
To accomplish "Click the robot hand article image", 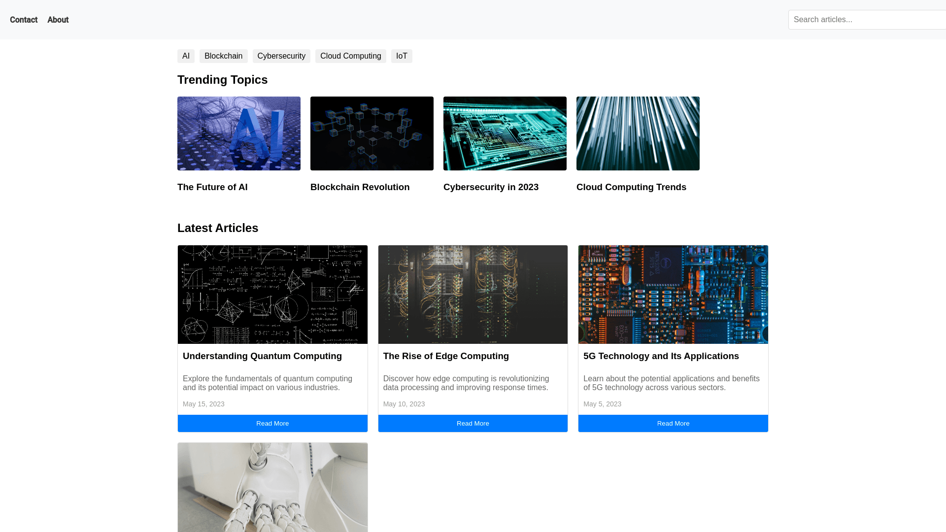I will pyautogui.click(x=272, y=487).
